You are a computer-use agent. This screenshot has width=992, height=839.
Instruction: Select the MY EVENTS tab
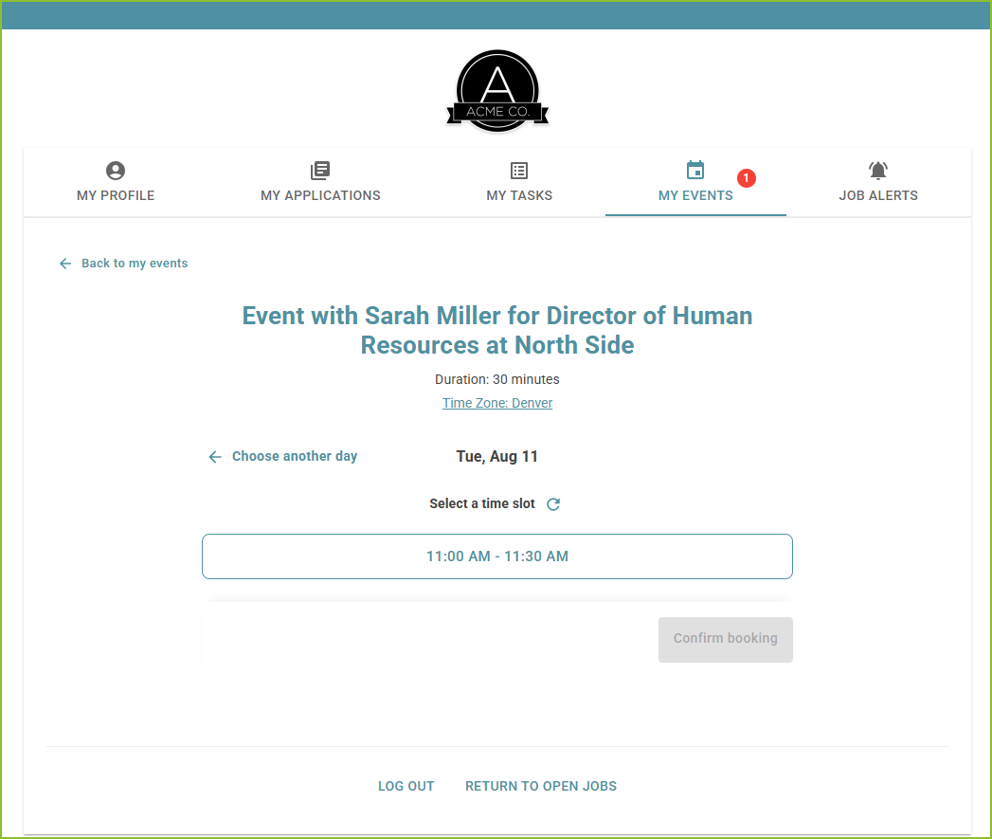(695, 182)
